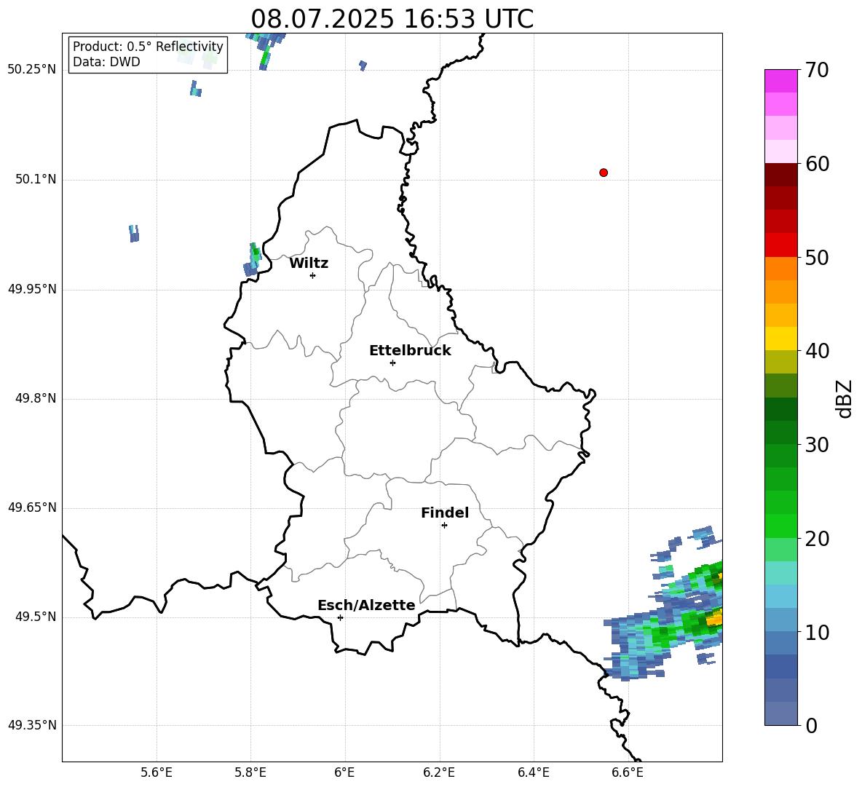The image size is (862, 787).
Task: Click the radar echo at top near 5.8°E
Action: [x=267, y=50]
